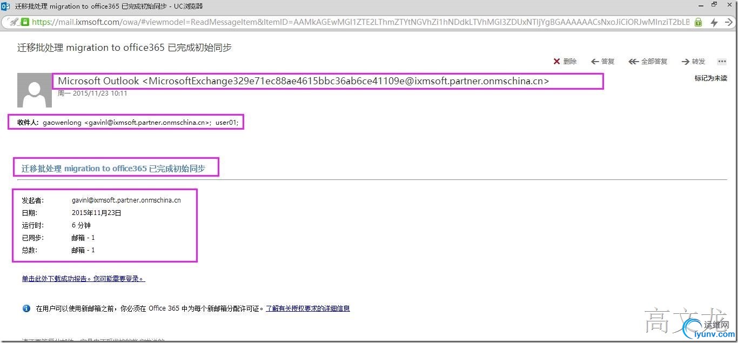Click the security padlock icon after the URL
The height and width of the screenshot is (343, 738).
pyautogui.click(x=698, y=22)
